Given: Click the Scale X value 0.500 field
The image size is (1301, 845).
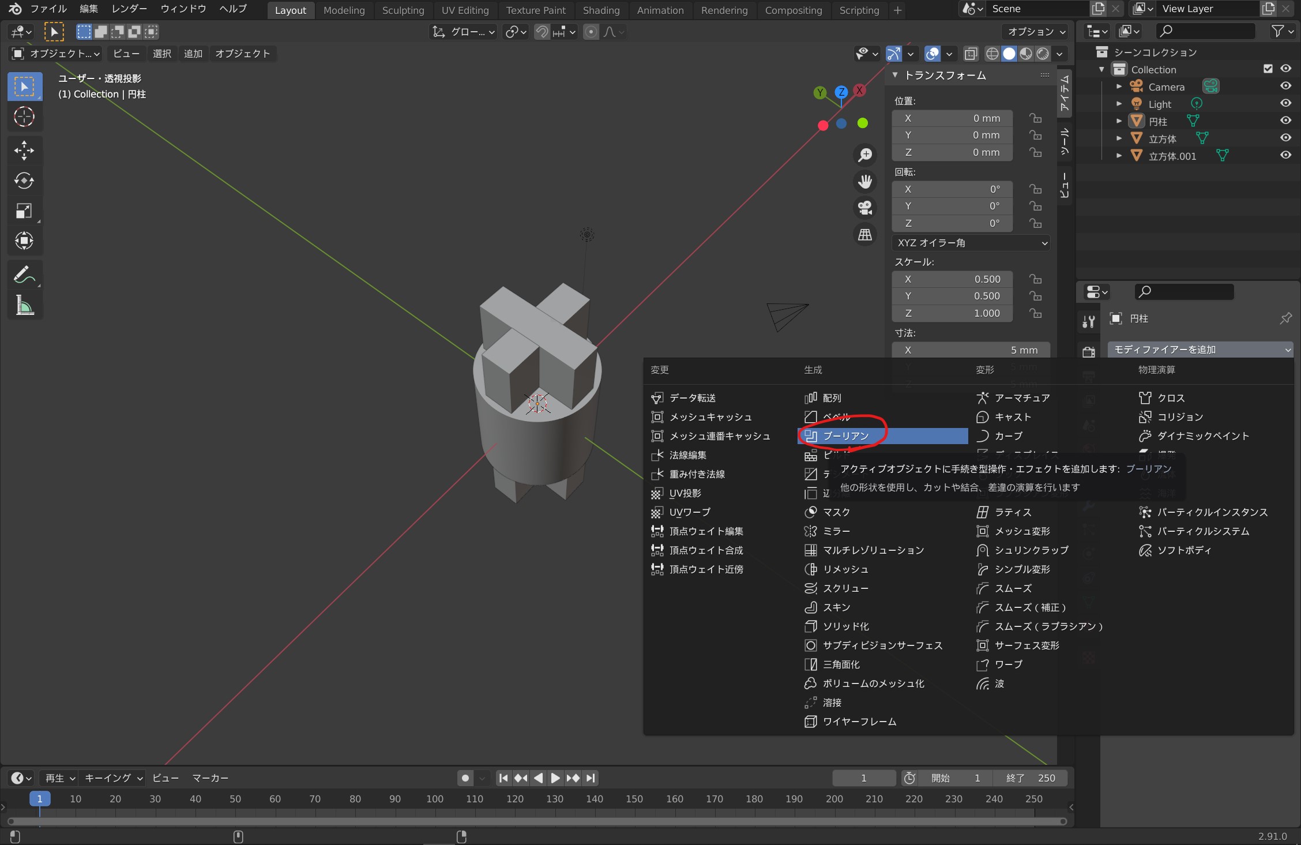Looking at the screenshot, I should tap(953, 279).
